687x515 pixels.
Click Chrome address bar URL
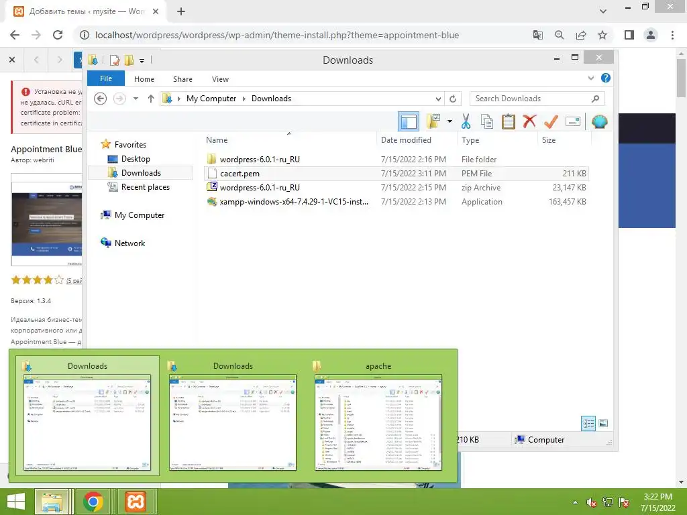point(277,35)
